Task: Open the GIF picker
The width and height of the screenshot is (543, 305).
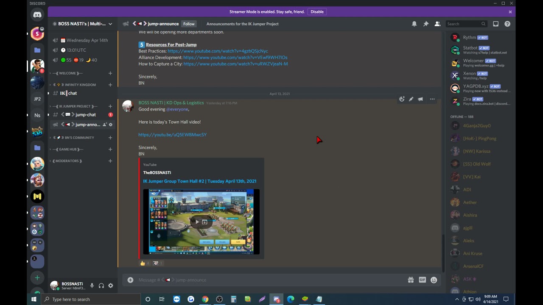Action: coord(422,280)
